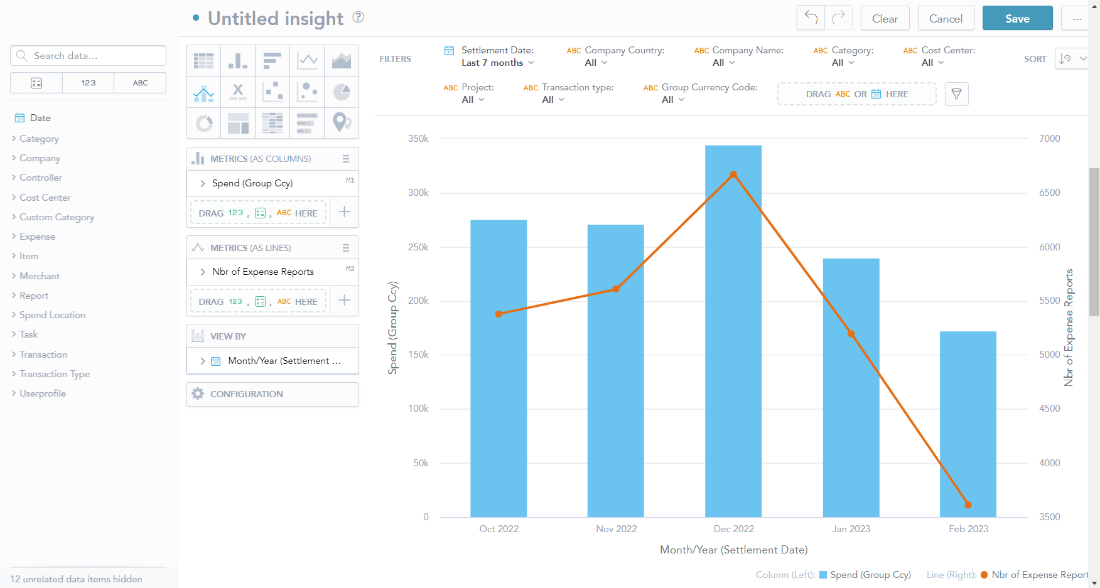Choose the geo pushpin map chart
This screenshot has width=1100, height=588.
pyautogui.click(x=341, y=123)
